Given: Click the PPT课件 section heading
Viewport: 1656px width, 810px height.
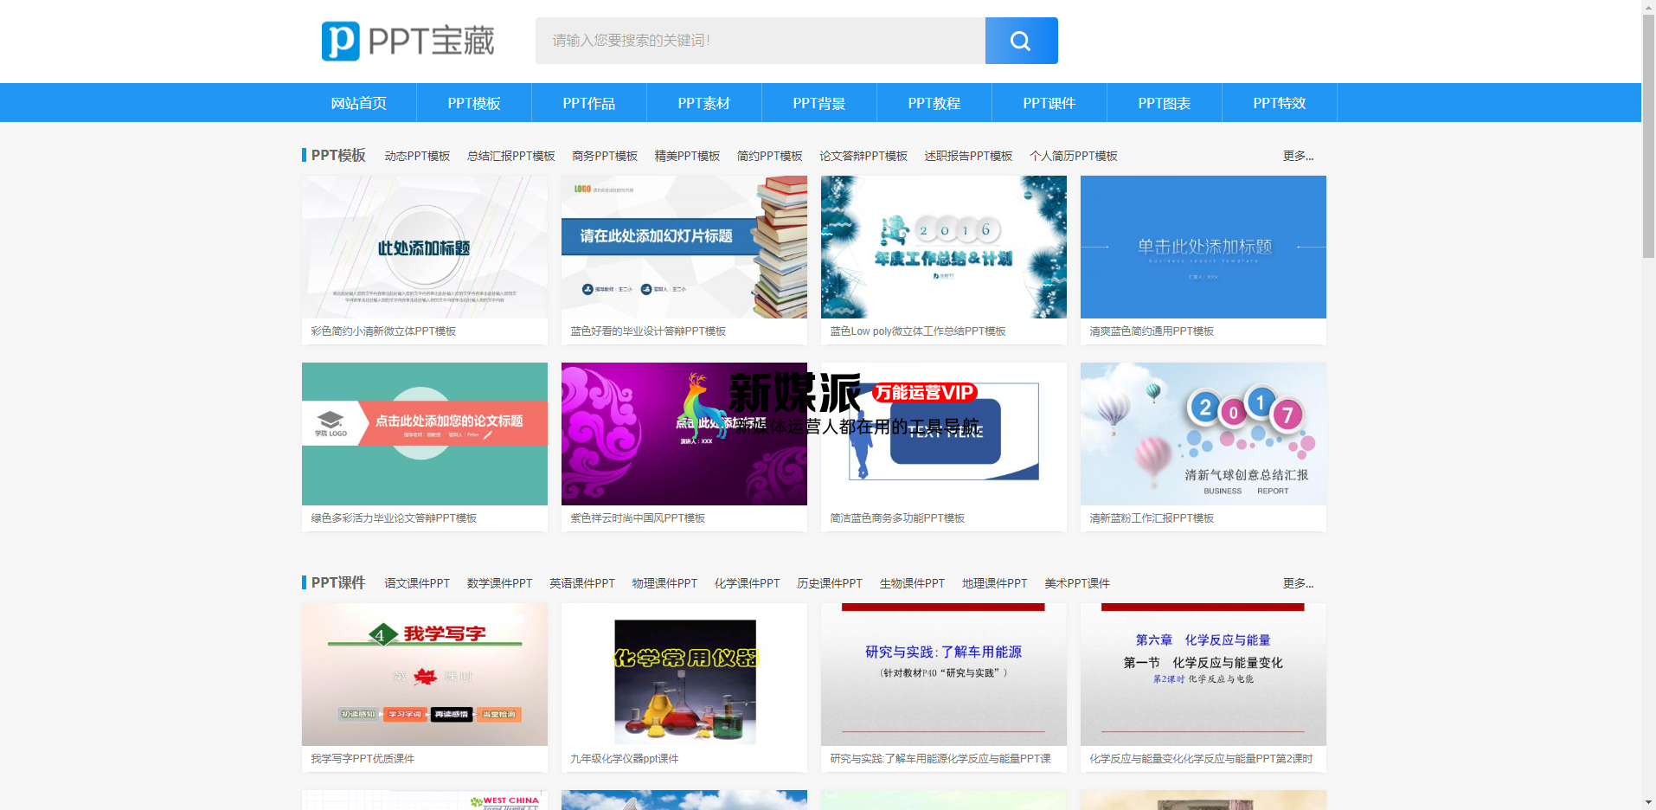Looking at the screenshot, I should tap(338, 582).
